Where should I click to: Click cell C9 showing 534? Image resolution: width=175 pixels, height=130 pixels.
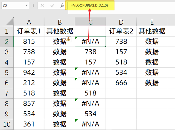tap(91, 114)
